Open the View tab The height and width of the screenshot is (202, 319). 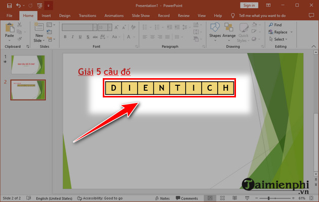tap(202, 16)
